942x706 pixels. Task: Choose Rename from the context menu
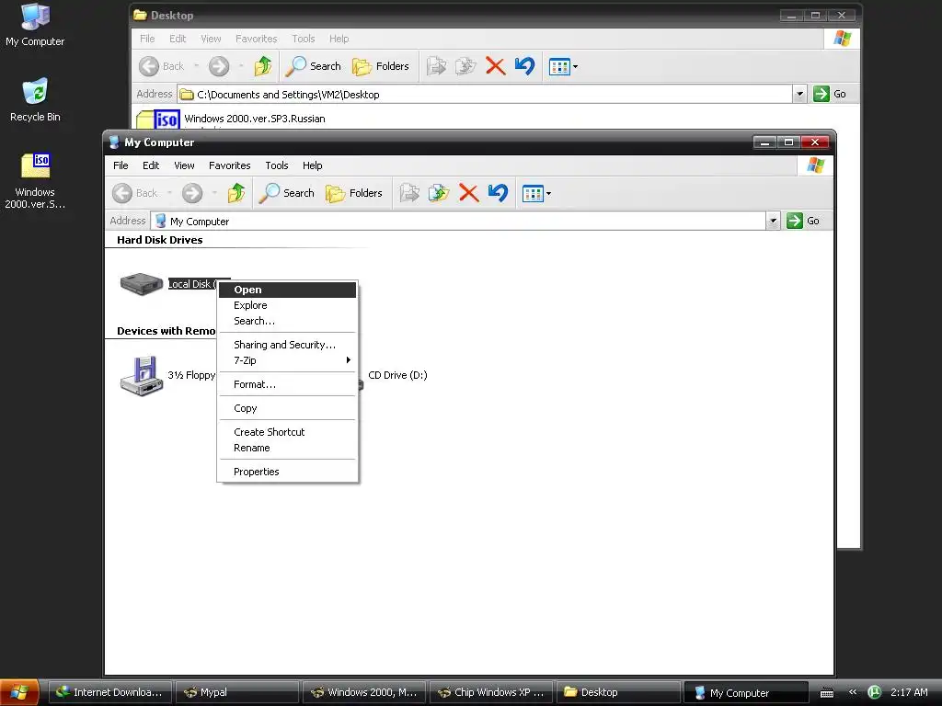[287, 449]
